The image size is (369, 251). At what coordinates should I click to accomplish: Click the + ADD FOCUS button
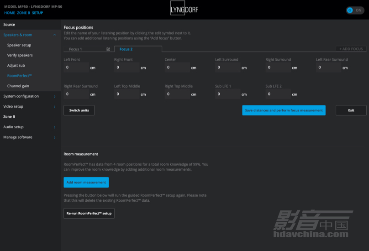351,49
